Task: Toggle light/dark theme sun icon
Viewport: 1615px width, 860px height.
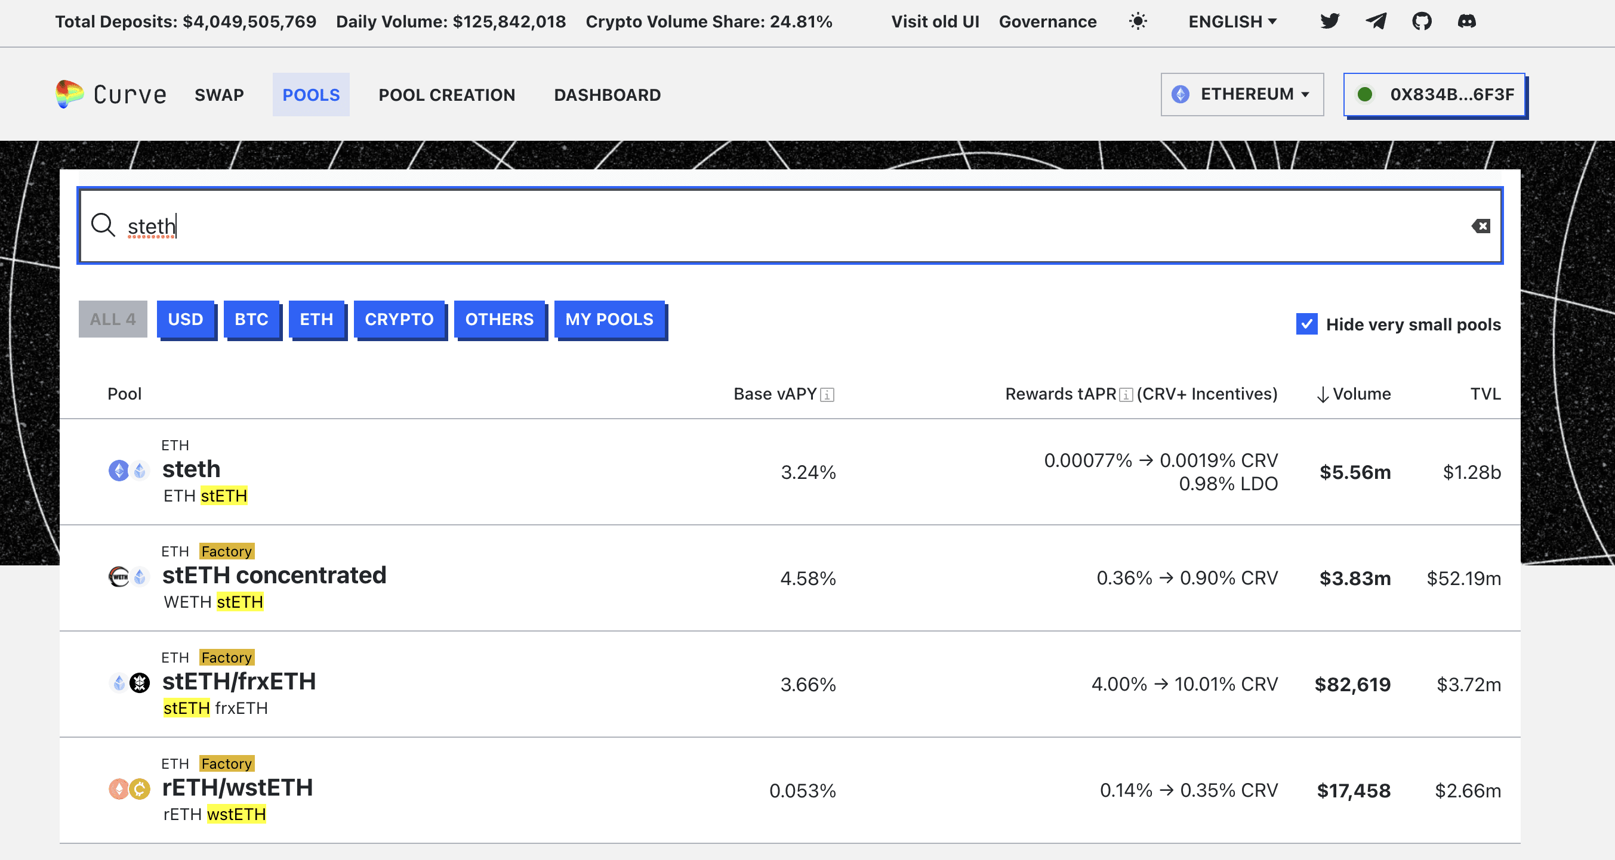Action: [x=1138, y=21]
